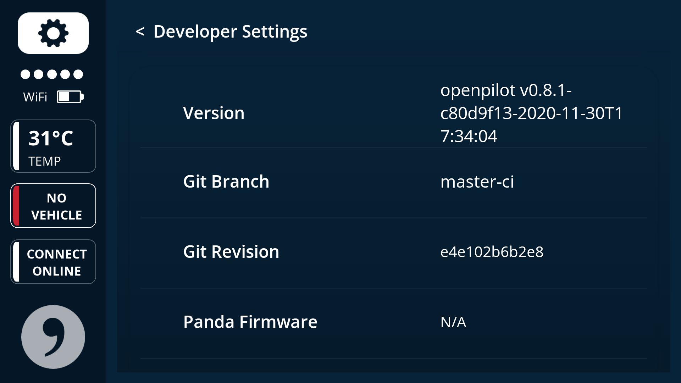Select the WiFi status indicator
The width and height of the screenshot is (681, 383).
(x=34, y=96)
